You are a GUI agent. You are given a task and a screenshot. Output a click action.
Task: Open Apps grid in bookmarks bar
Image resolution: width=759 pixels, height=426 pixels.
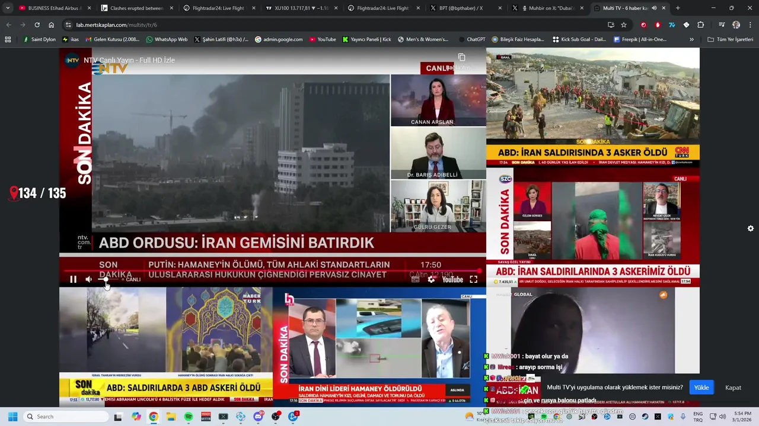coord(8,40)
